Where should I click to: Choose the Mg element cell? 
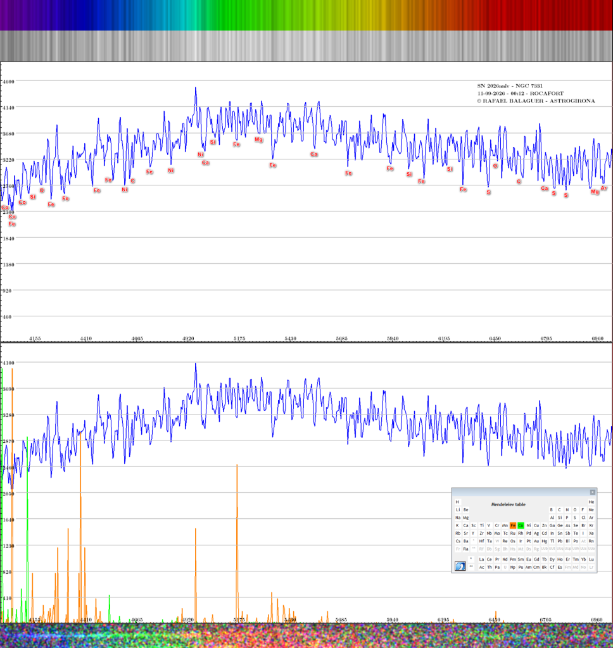465,518
